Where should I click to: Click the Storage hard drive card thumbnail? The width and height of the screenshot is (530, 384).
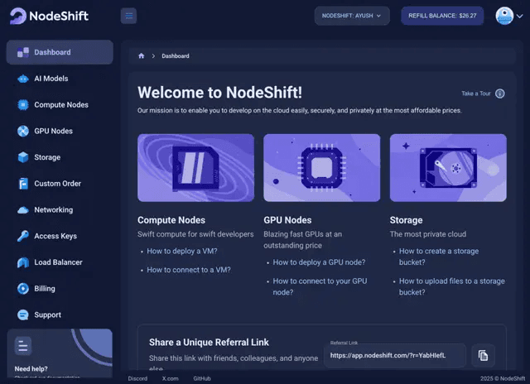pos(448,168)
